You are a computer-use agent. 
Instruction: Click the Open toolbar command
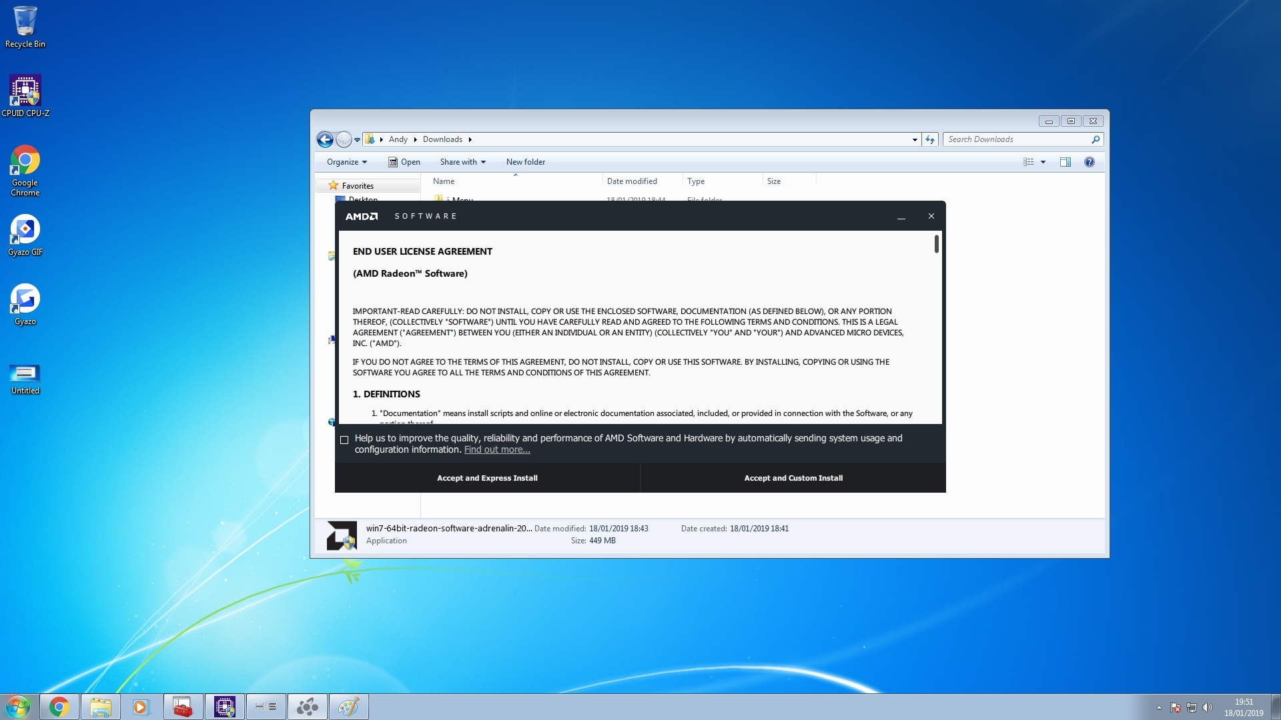coord(404,162)
